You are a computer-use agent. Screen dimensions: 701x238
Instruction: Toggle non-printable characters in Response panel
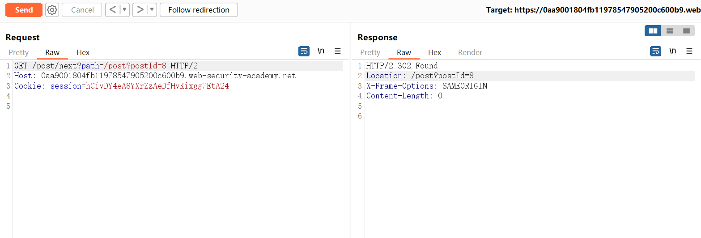pyautogui.click(x=672, y=51)
